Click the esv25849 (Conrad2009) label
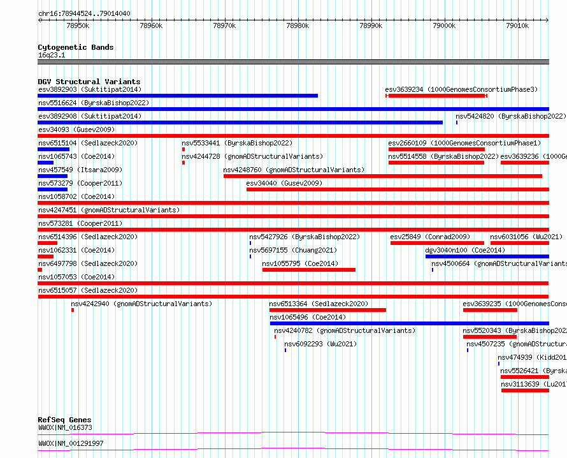The image size is (567, 458). coord(430,237)
